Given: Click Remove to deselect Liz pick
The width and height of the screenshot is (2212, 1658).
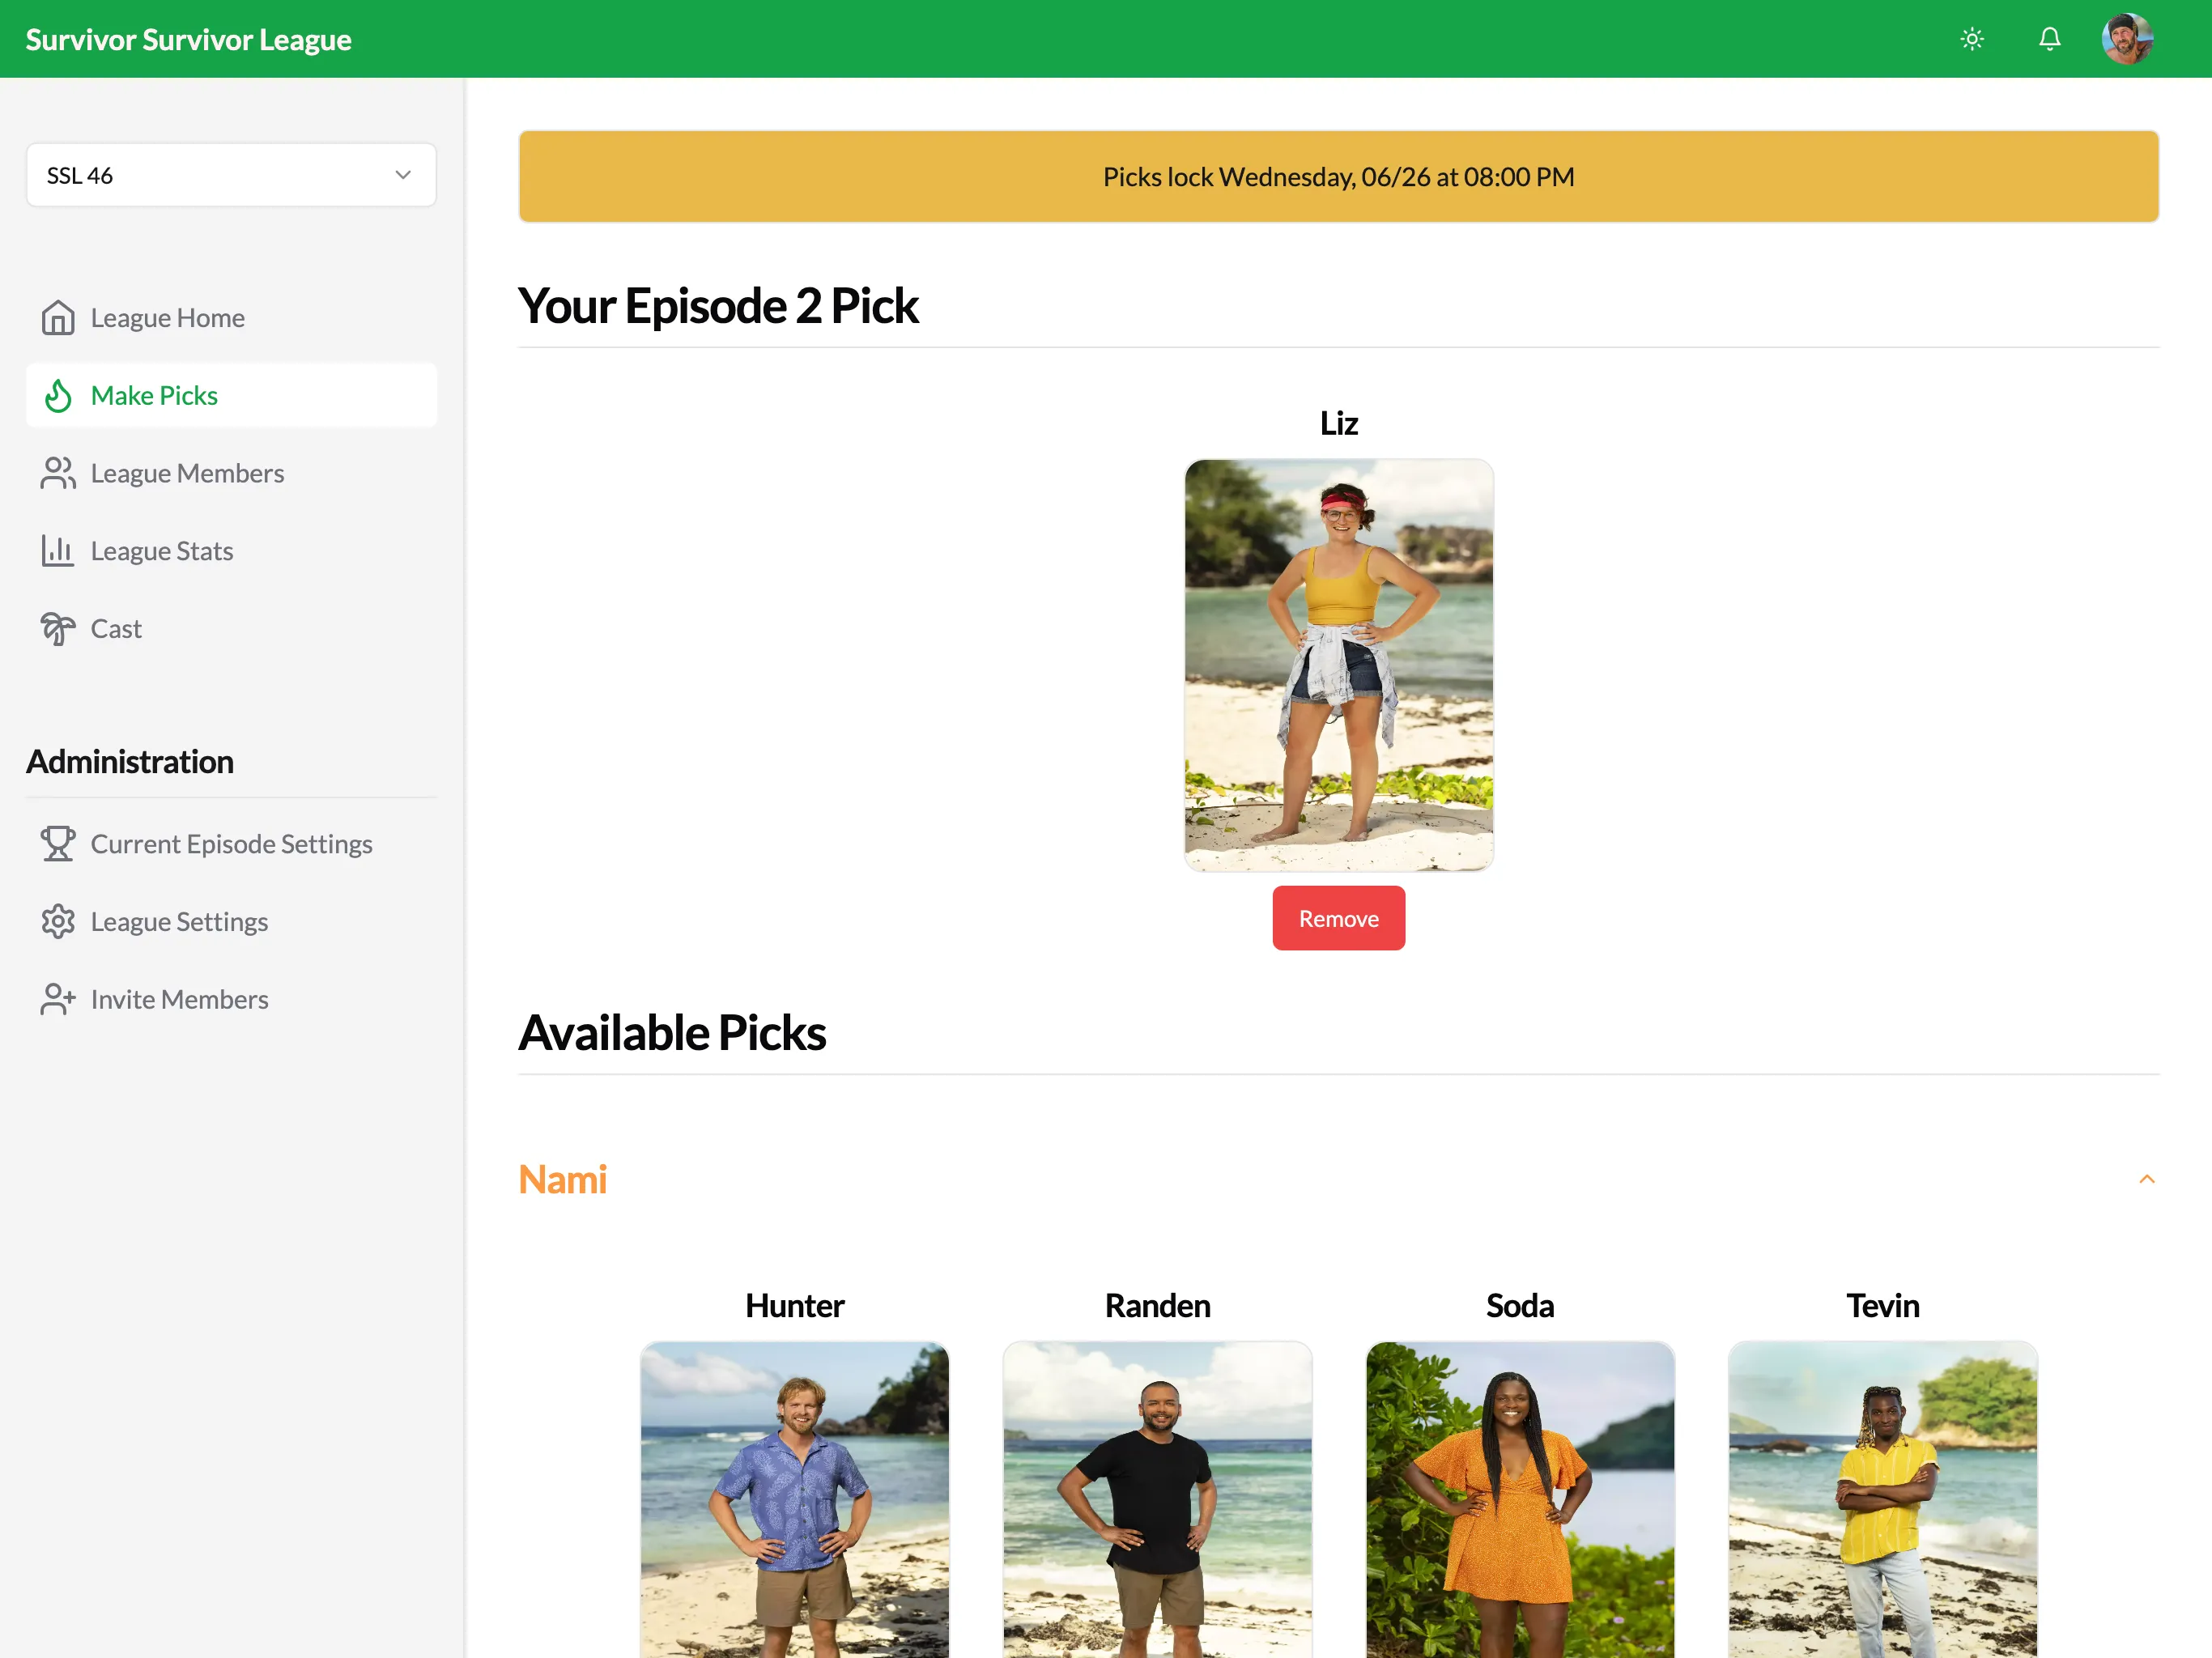Looking at the screenshot, I should [x=1338, y=918].
